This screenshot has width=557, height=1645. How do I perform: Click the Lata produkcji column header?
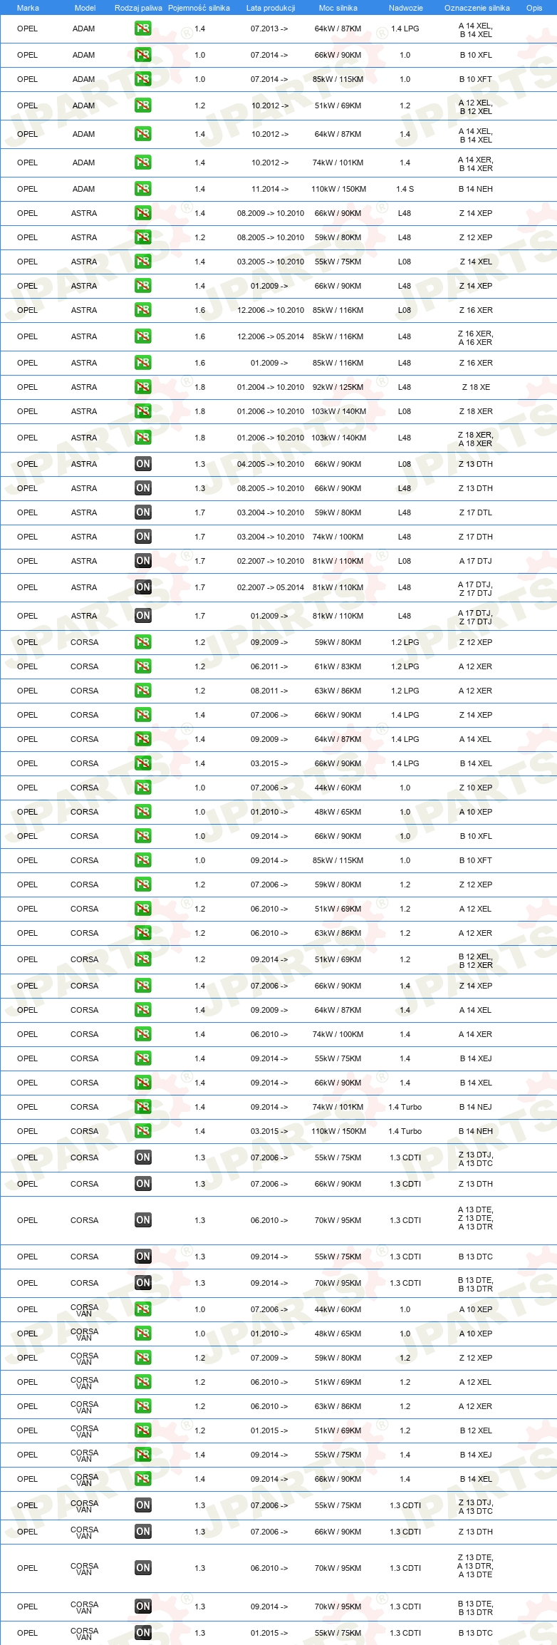point(271,8)
